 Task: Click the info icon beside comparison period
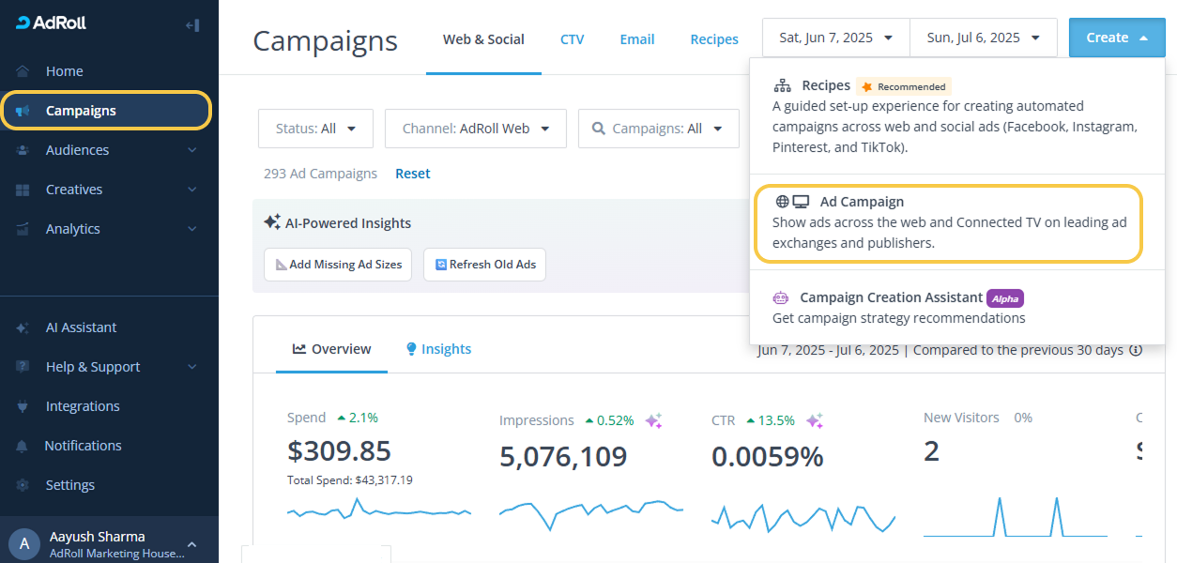coord(1136,350)
